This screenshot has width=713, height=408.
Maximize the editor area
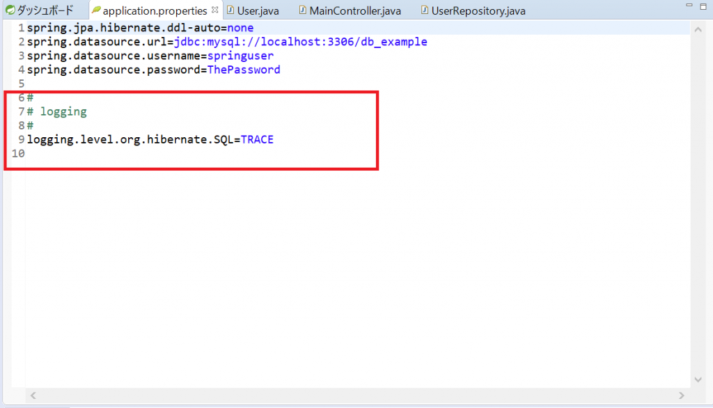coord(702,7)
